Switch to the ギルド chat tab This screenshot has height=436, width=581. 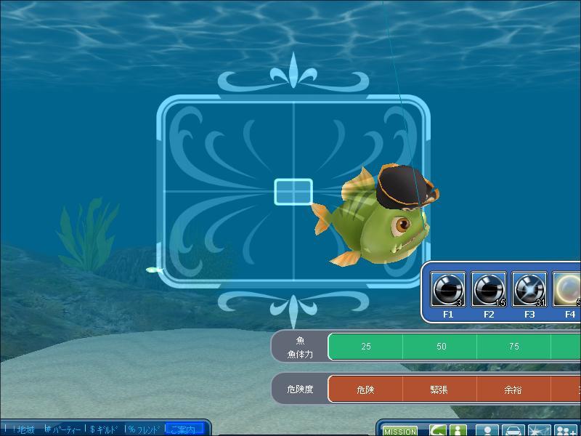(104, 429)
